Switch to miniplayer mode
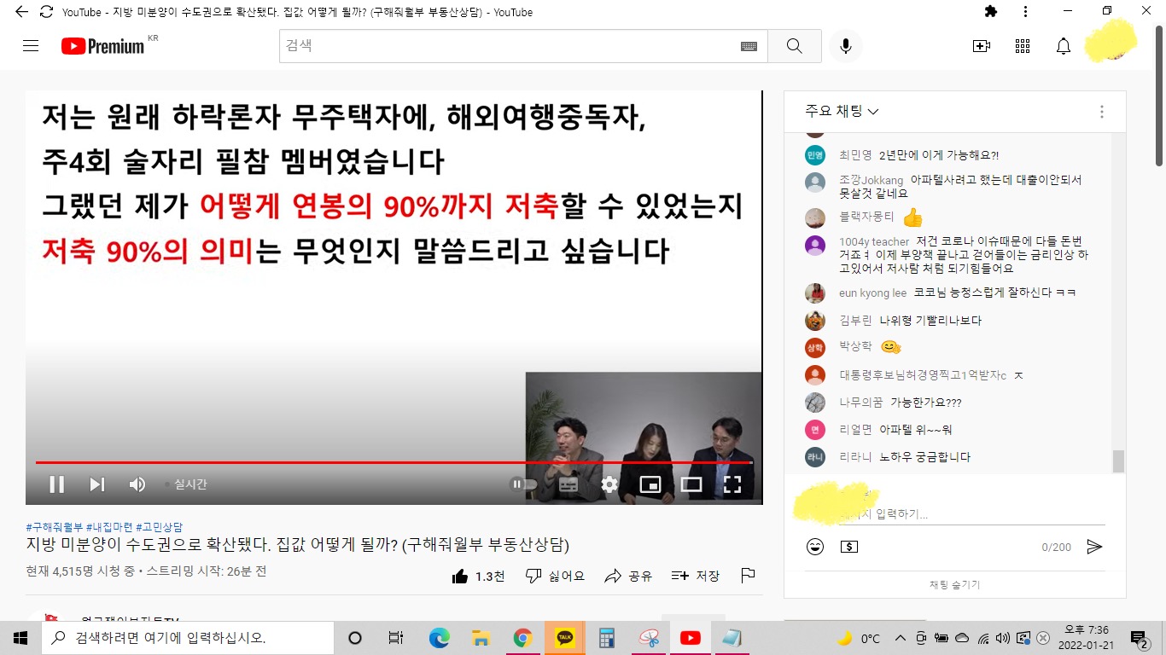This screenshot has width=1166, height=655. [x=650, y=484]
